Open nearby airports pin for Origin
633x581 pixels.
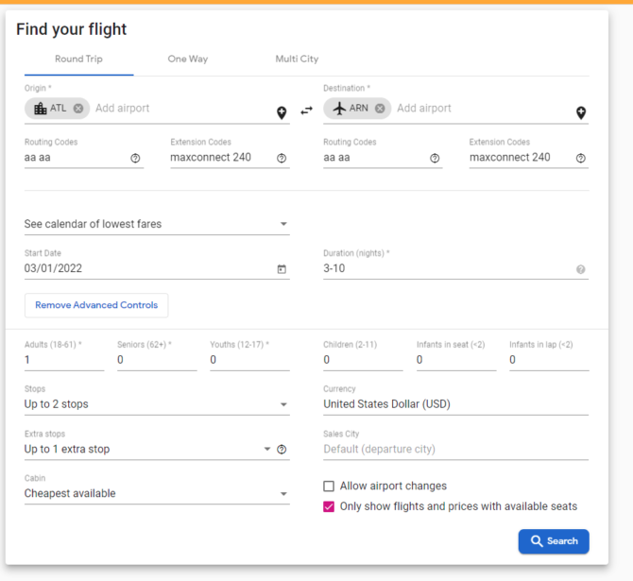(282, 112)
